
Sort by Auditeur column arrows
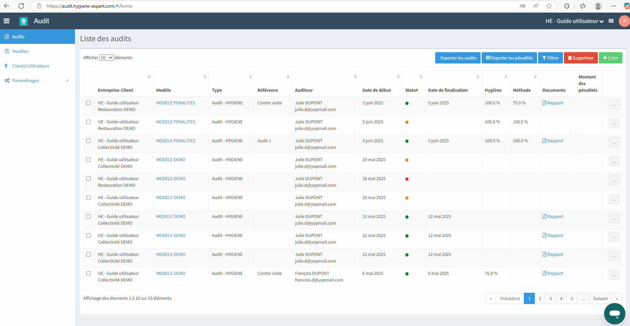[355, 77]
